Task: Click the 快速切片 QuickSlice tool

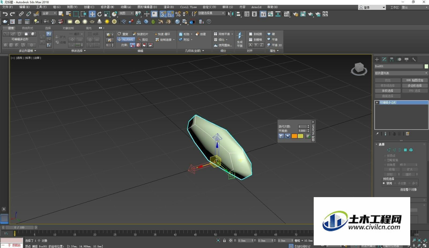Action: click(140, 34)
